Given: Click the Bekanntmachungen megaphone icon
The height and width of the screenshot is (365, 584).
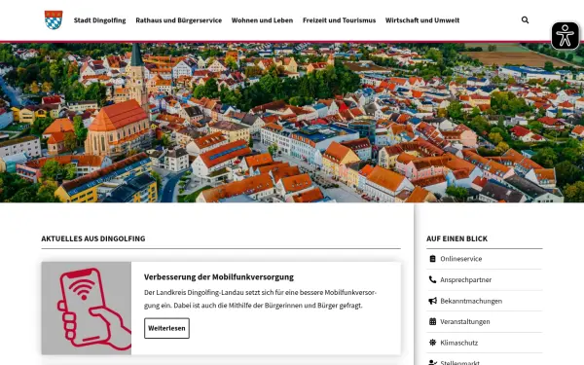Looking at the screenshot, I should (432, 301).
